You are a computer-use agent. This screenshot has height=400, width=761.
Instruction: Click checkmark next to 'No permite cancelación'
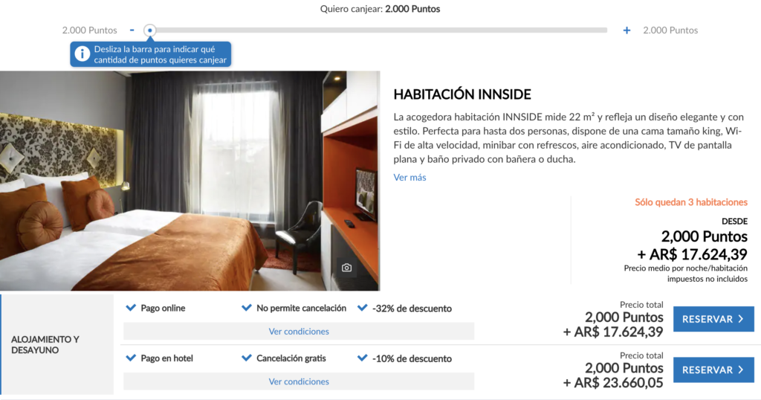pos(247,308)
